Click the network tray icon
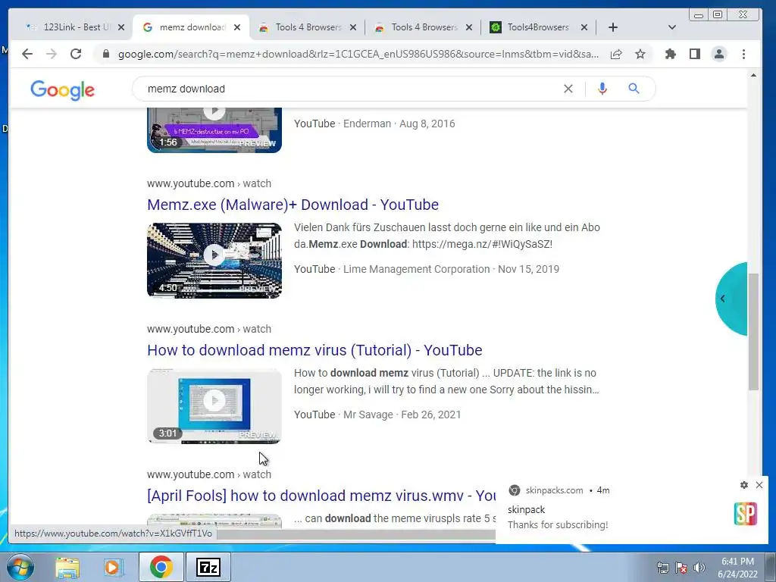The height and width of the screenshot is (582, 776). 662,568
